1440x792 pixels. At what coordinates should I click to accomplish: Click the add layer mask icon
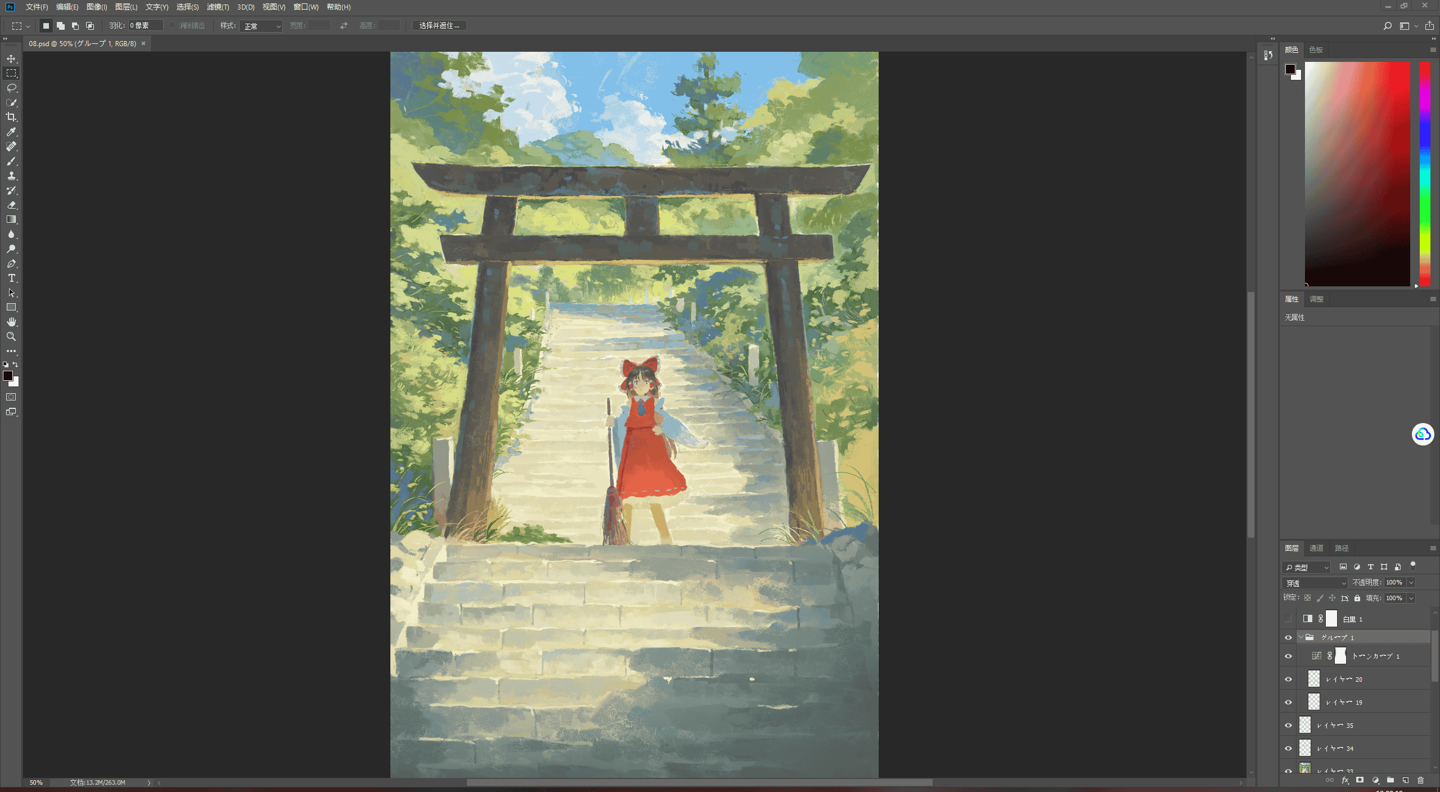[1360, 780]
